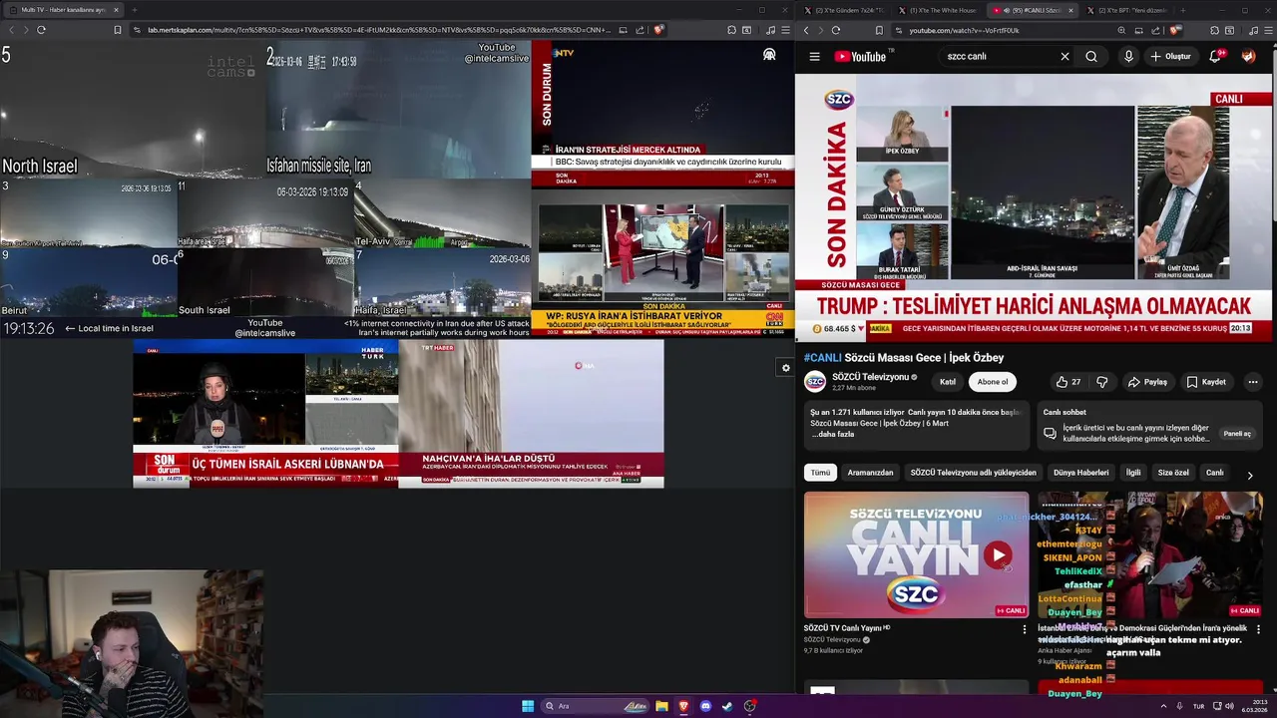Click the #CANLI hashtag in the title
Viewport: 1277px width, 718px height.
[x=823, y=358]
